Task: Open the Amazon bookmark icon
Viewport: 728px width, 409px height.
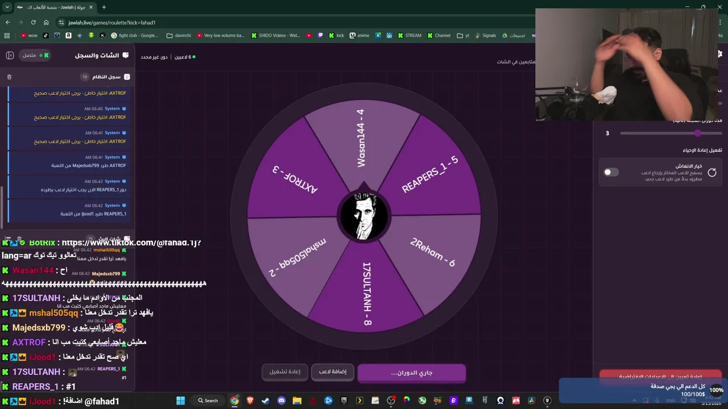Action: pos(68,35)
